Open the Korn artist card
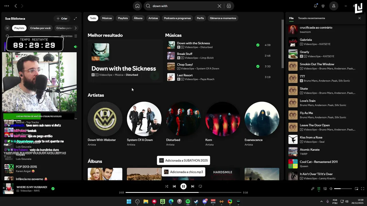Screen dimensions: 367x206 coord(223,124)
